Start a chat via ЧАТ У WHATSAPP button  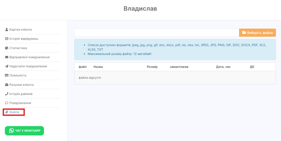coord(24,131)
